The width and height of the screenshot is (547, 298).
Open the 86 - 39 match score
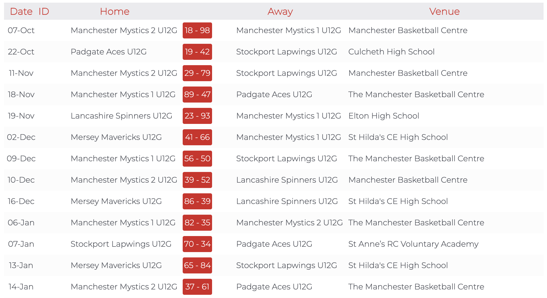point(197,201)
